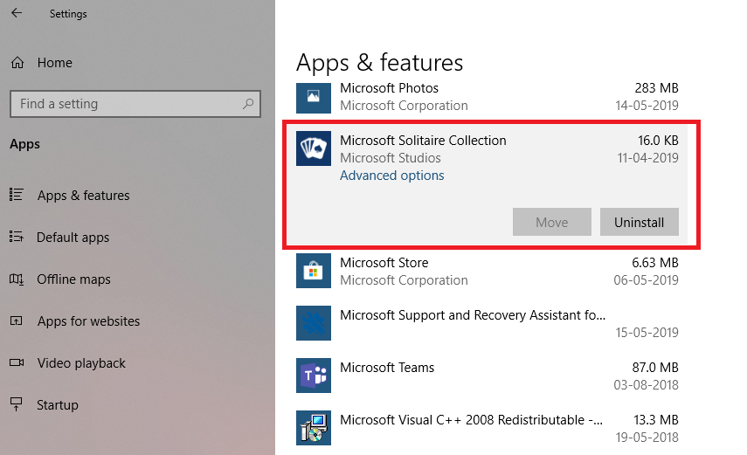
Task: Go to Default apps settings
Action: point(73,238)
